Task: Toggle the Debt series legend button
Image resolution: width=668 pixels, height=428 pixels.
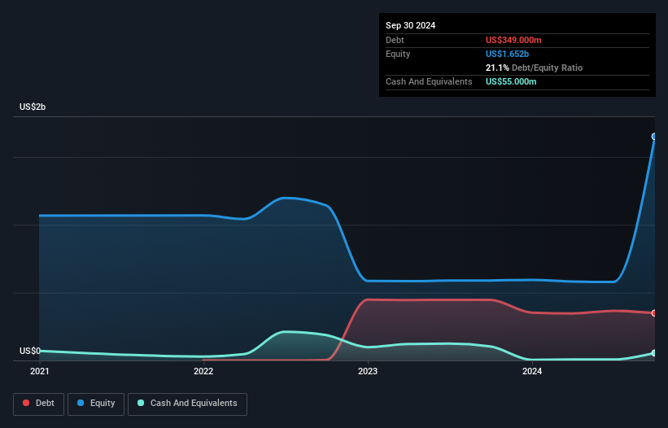Action: point(38,404)
